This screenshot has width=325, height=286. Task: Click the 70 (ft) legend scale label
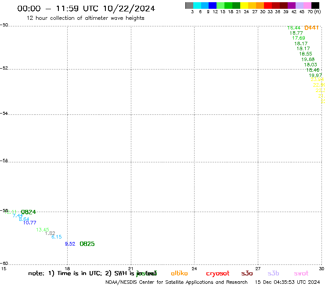pos(314,11)
